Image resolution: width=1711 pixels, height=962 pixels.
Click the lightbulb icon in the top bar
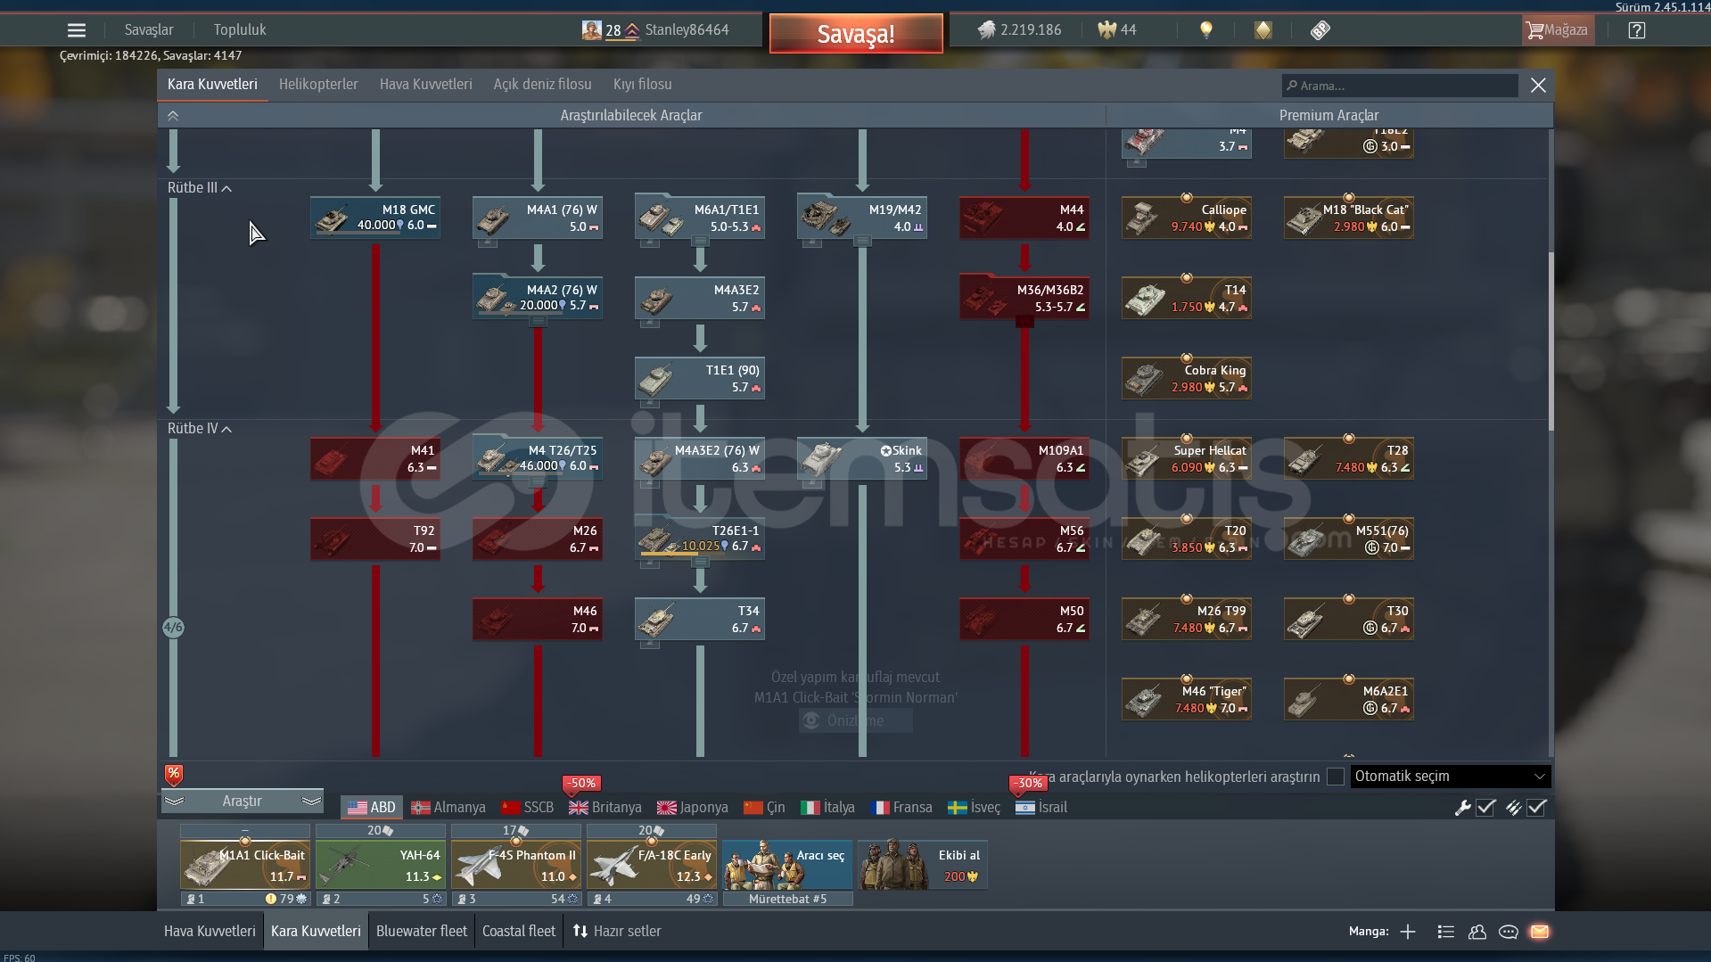pos(1206,30)
